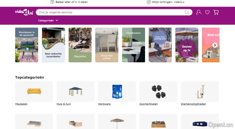Open the Staycation banner card
This screenshot has width=235, height=129.
pos(80,45)
